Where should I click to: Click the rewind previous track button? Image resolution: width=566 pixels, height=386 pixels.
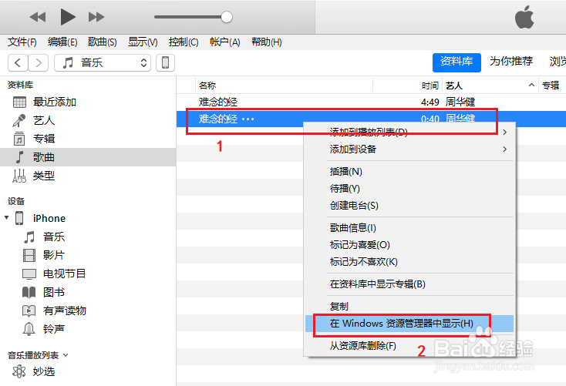click(x=38, y=17)
